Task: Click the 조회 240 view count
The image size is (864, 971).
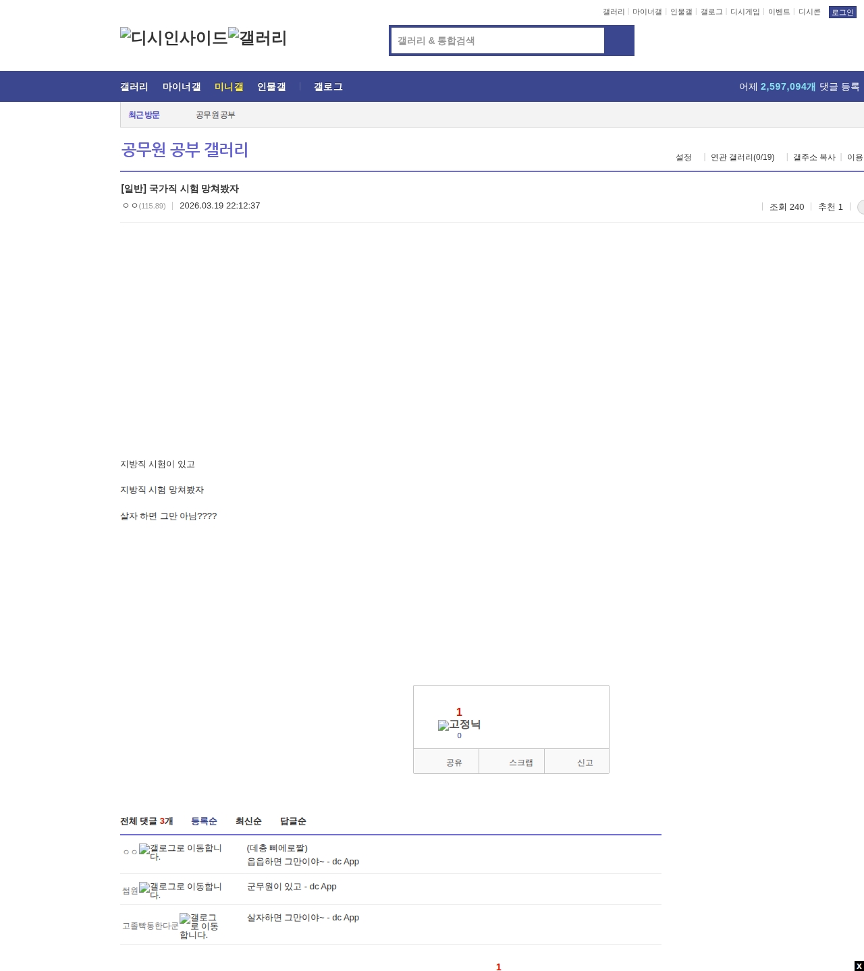Action: pos(787,207)
